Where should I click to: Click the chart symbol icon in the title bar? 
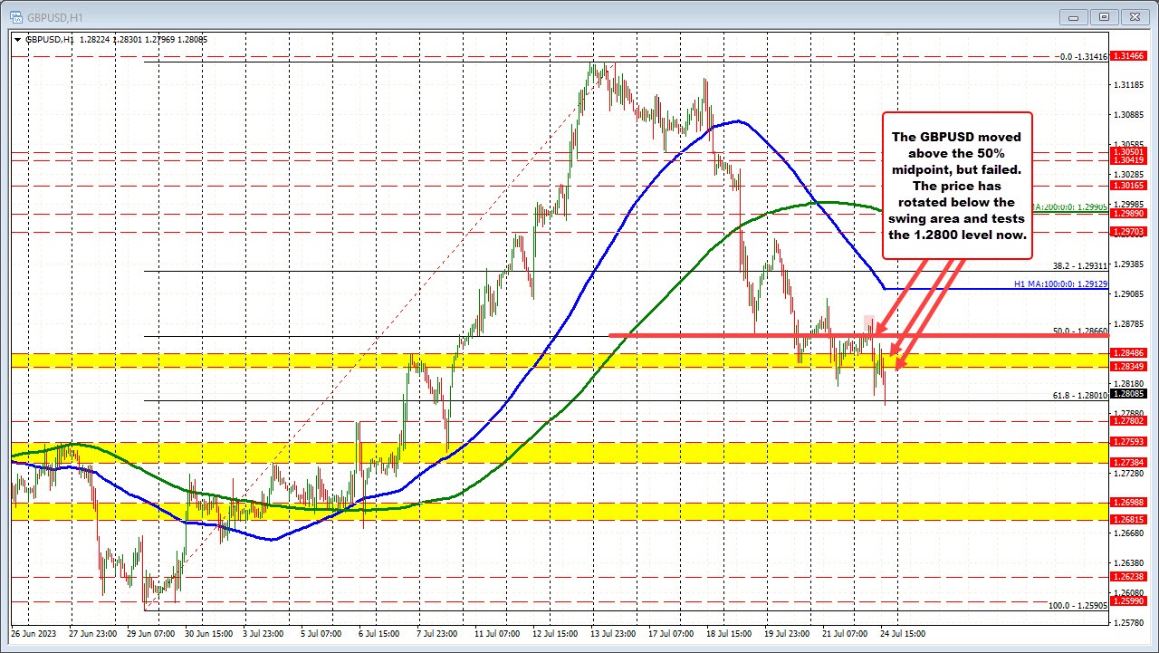pyautogui.click(x=16, y=16)
